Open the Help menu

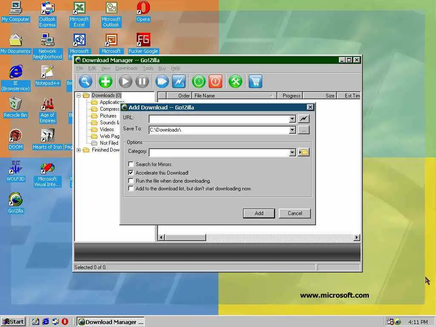click(x=175, y=69)
